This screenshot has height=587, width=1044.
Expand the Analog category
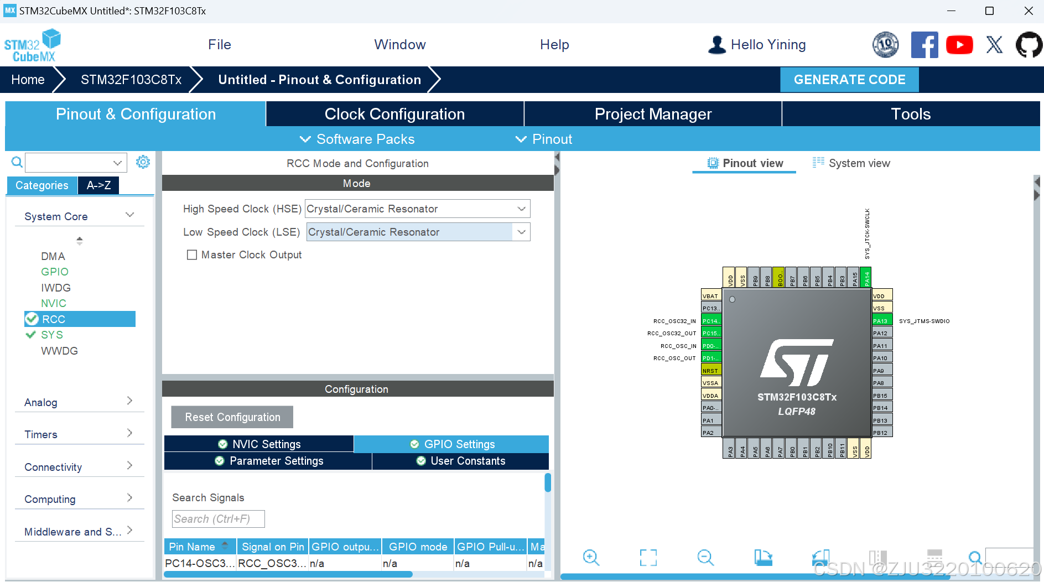tap(79, 402)
